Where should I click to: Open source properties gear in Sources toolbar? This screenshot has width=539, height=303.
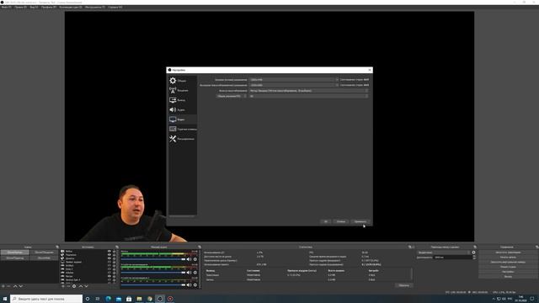click(74, 286)
